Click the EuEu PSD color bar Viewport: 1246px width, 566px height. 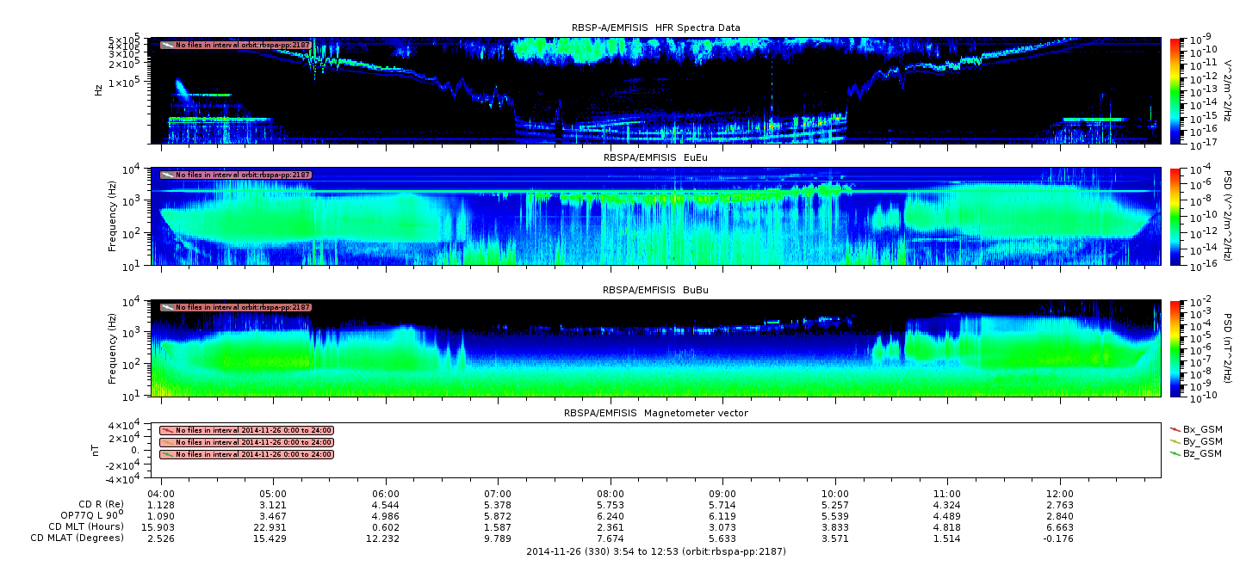click(1175, 216)
